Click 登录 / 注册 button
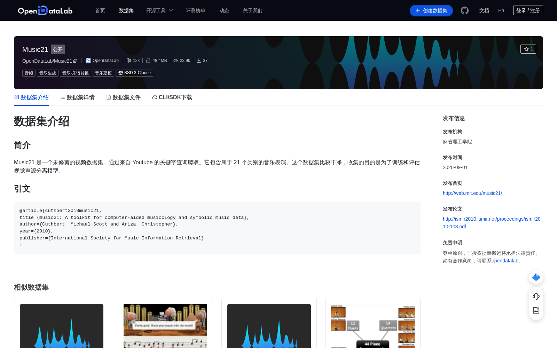This screenshot has width=557, height=348. pyautogui.click(x=528, y=10)
